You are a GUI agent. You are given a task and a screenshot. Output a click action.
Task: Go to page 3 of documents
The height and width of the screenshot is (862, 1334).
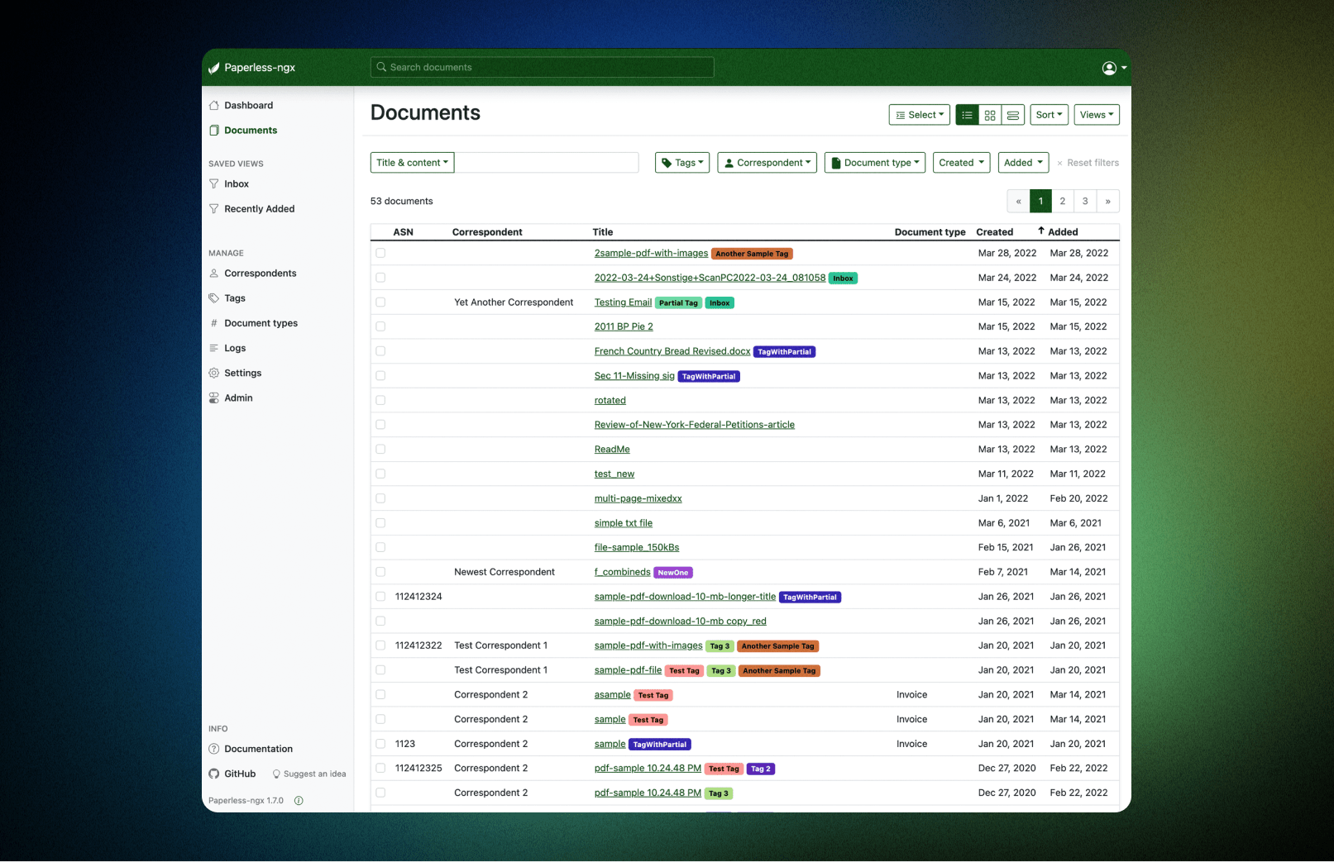point(1085,201)
